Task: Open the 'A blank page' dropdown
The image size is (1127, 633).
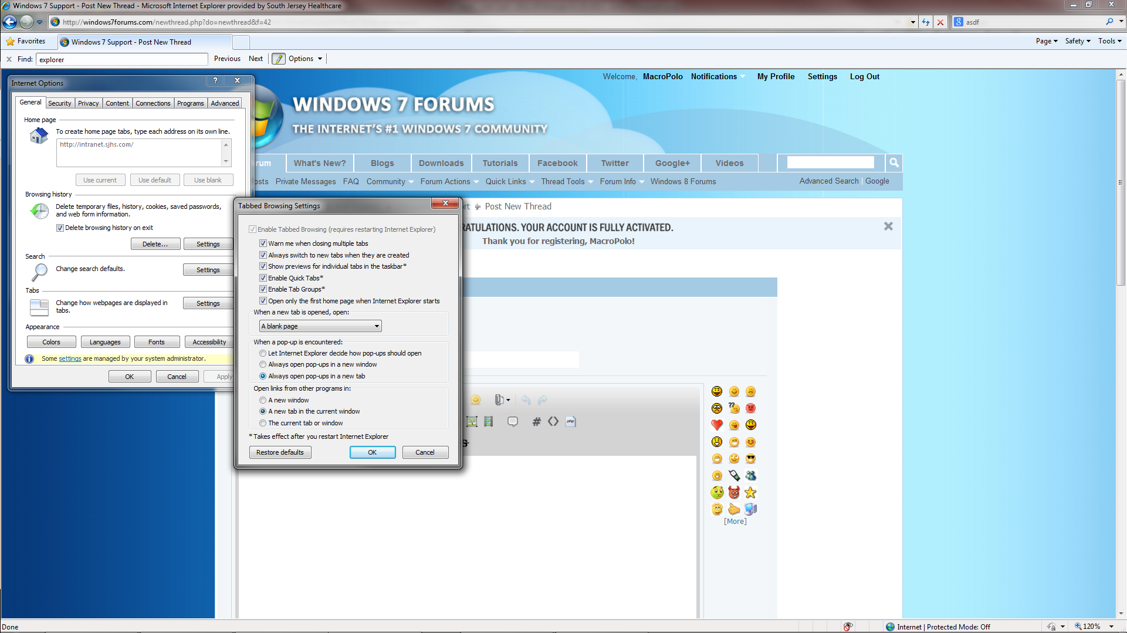Action: 320,326
